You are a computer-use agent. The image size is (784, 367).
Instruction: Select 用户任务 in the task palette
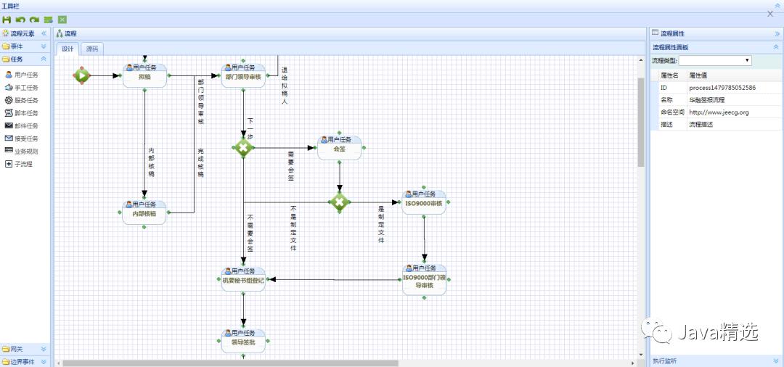point(22,75)
